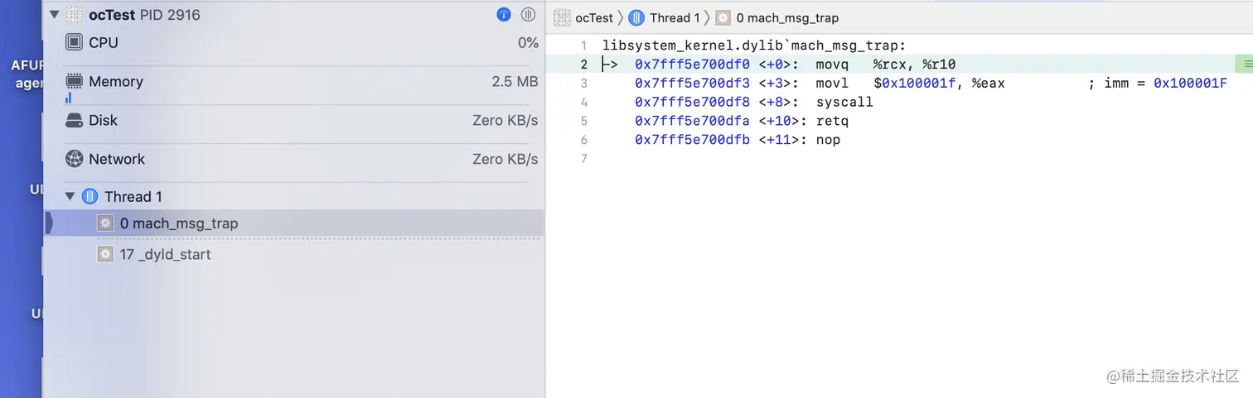Click the Network globe icon
1253x398 pixels.
coord(75,159)
